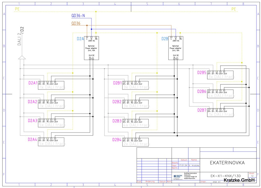Click the D2A4 DALI track module
261x188 pixels.
(x=51, y=142)
